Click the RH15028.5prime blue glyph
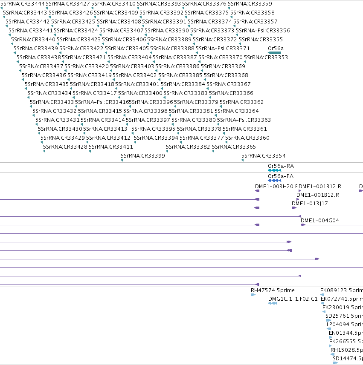The image size is (363, 365). 332,354
